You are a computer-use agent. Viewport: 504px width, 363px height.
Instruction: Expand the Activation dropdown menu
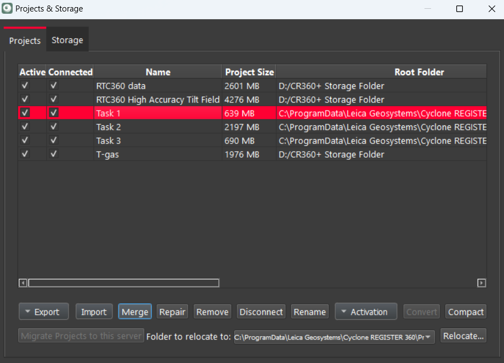(365, 312)
